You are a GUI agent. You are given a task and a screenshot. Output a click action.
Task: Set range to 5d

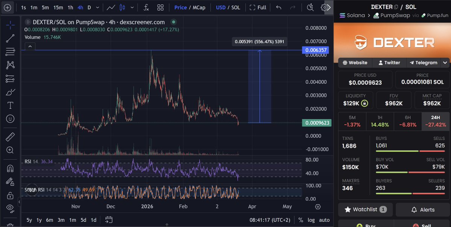coord(83,220)
